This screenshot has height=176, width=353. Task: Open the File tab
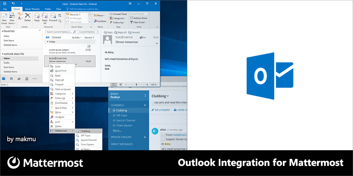5,9
